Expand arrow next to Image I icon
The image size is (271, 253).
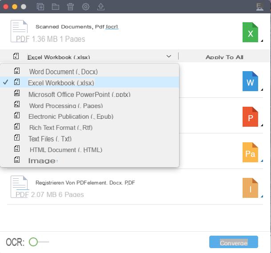(262, 196)
